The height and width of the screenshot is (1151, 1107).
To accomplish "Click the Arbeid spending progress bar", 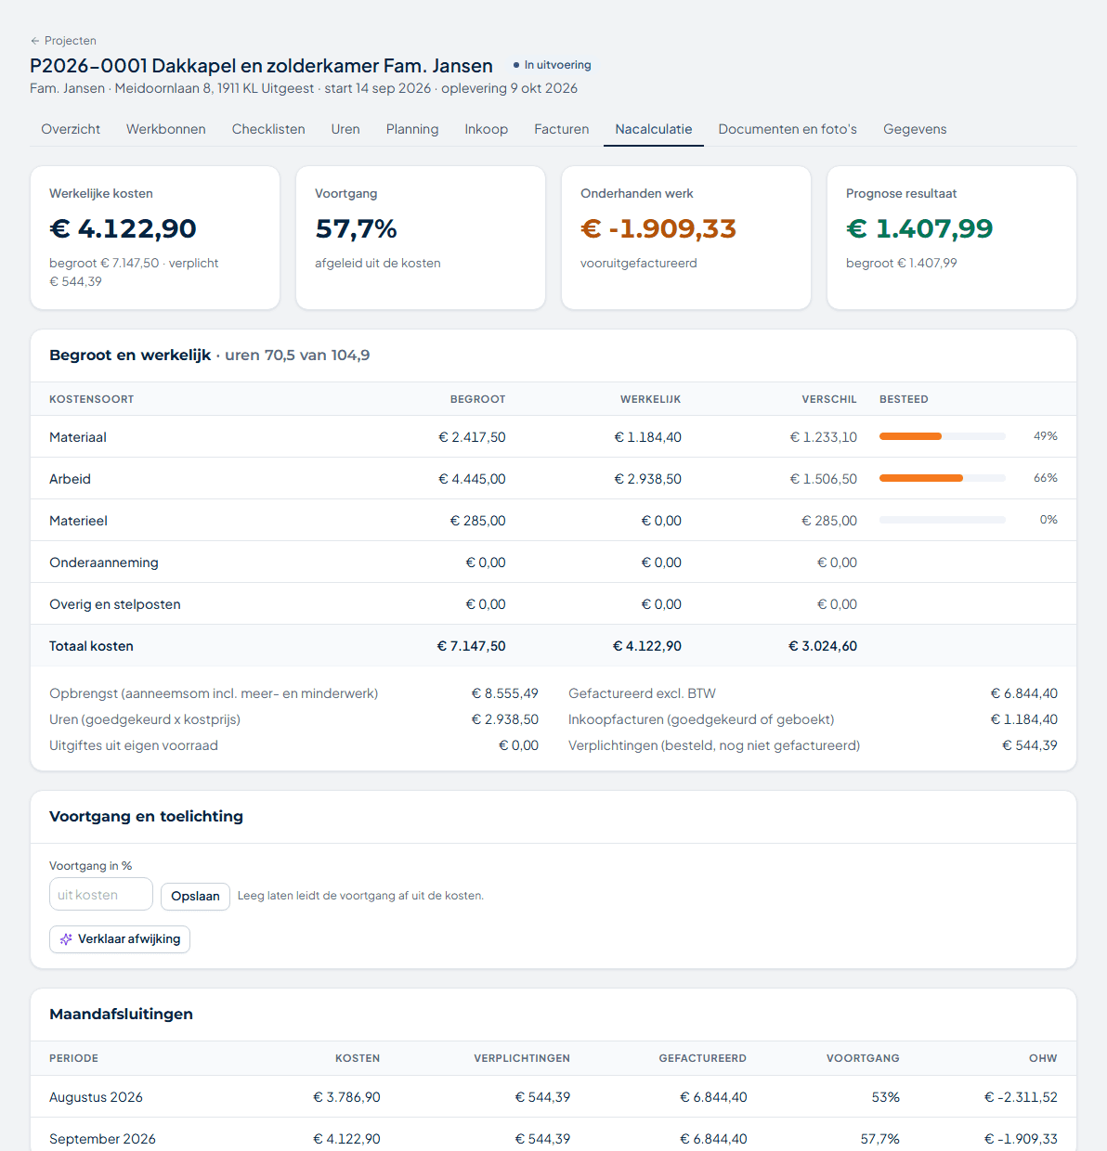I will 943,478.
